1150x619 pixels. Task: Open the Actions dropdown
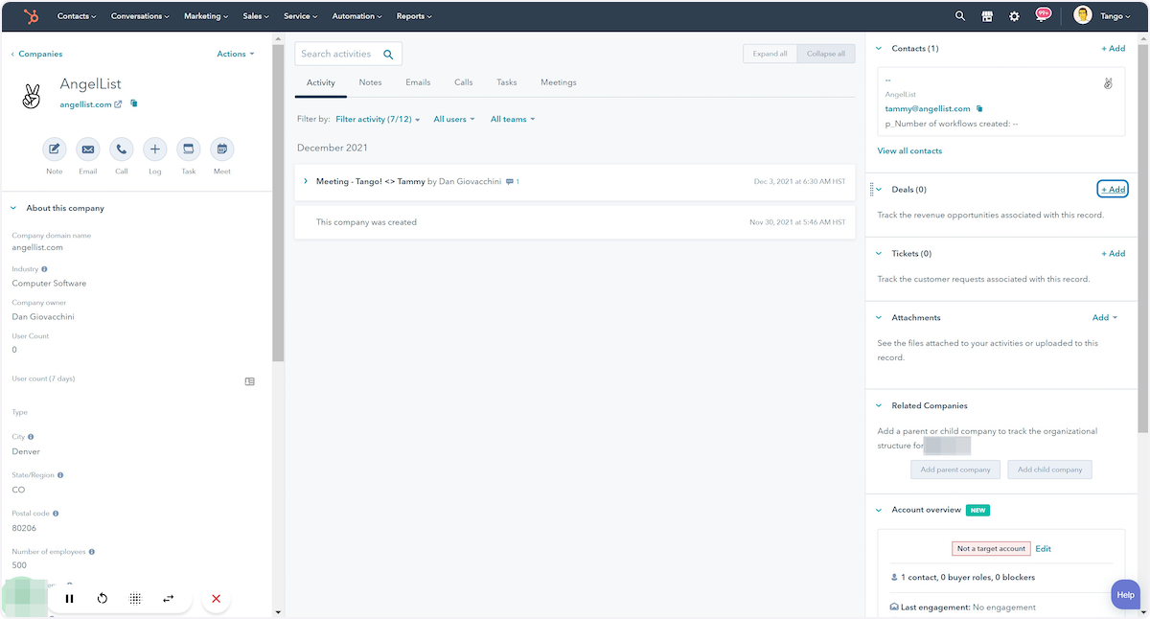tap(236, 54)
